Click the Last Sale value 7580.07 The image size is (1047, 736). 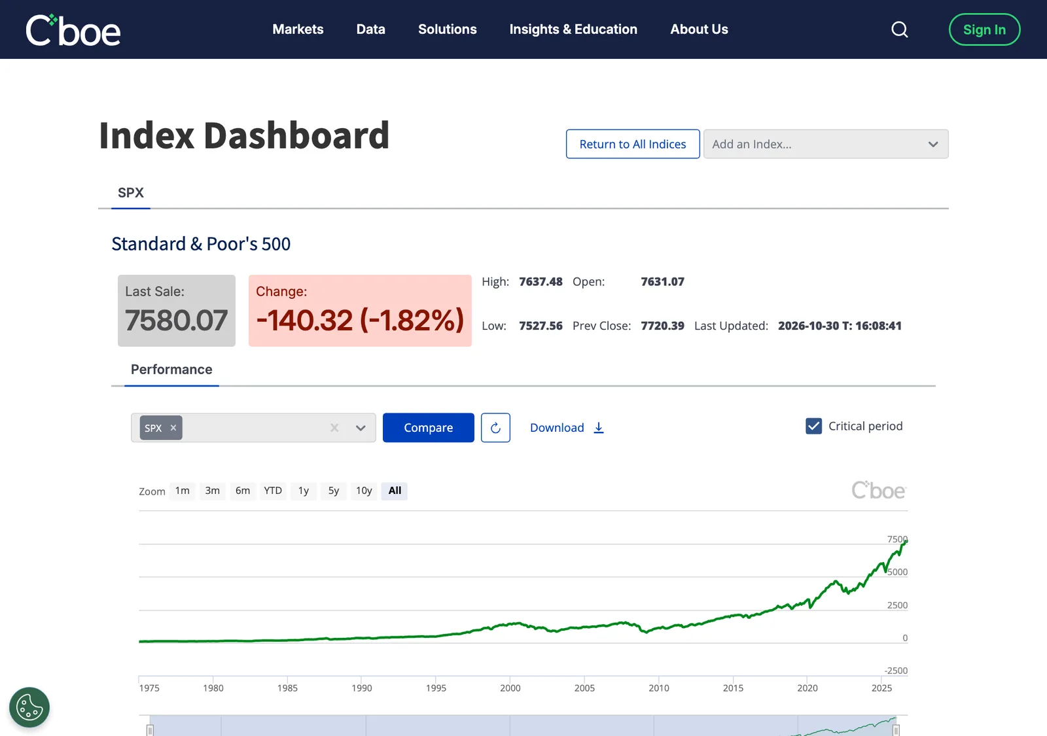point(177,321)
